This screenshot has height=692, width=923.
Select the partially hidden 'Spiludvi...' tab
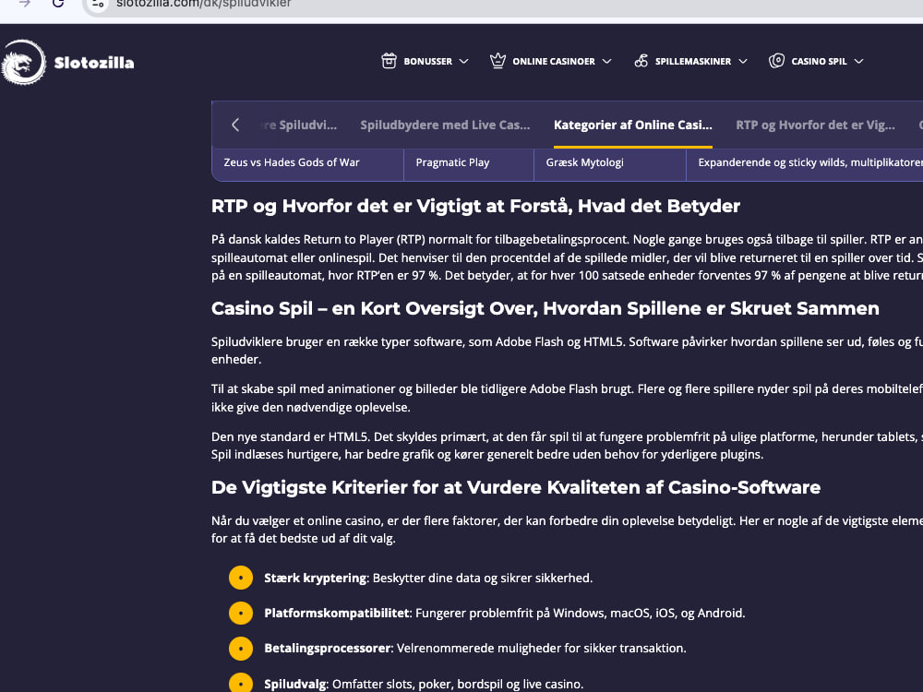[298, 125]
